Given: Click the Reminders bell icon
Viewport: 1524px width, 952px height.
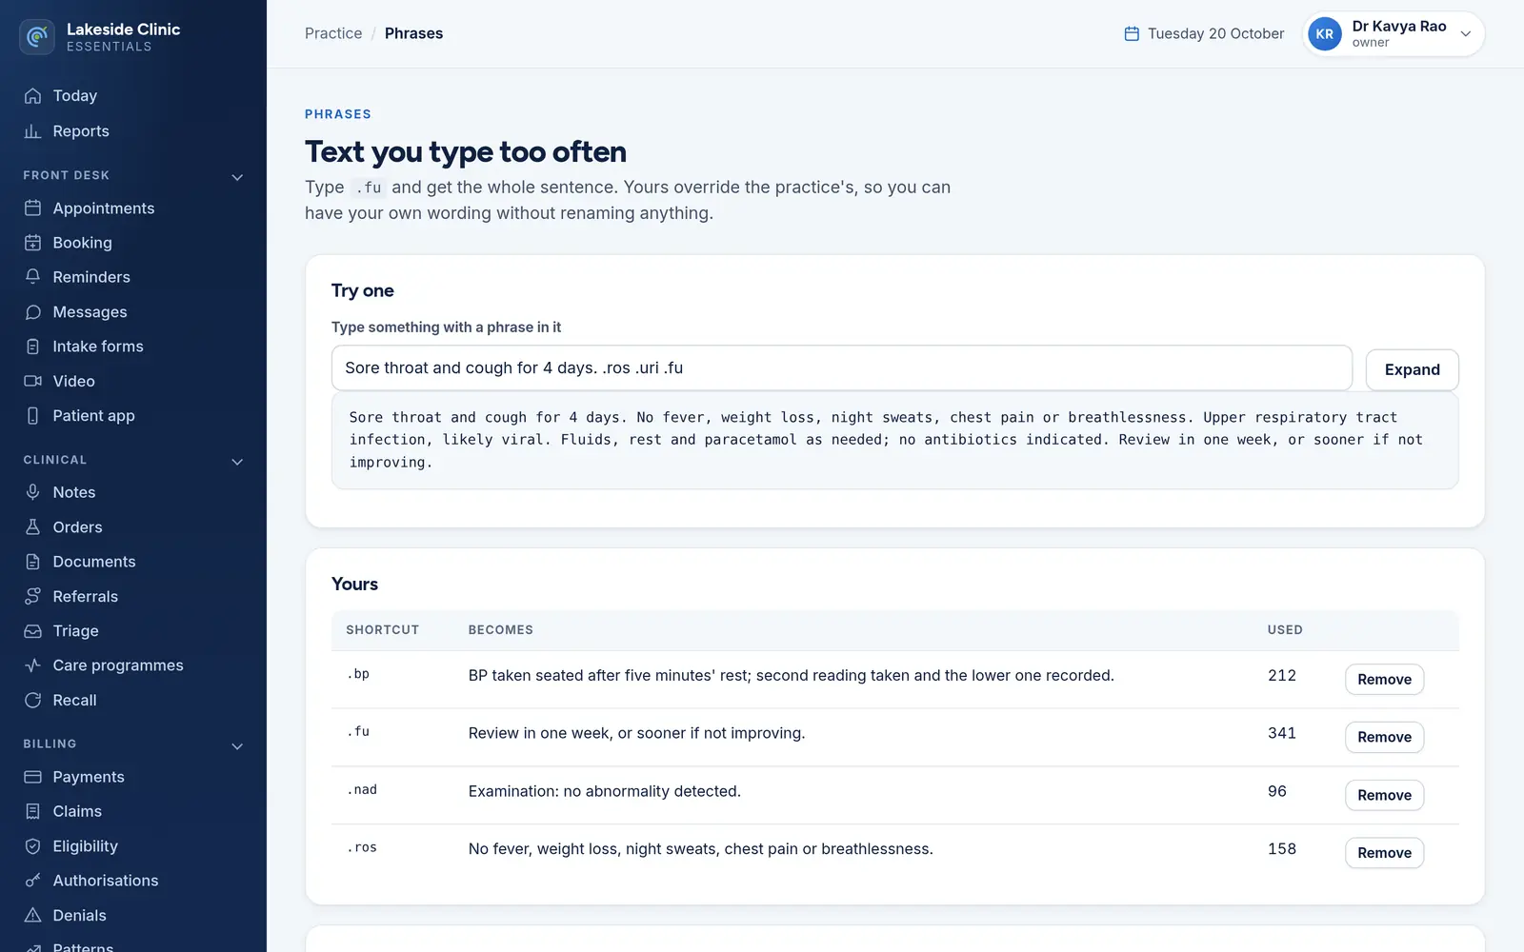Looking at the screenshot, I should tap(32, 277).
